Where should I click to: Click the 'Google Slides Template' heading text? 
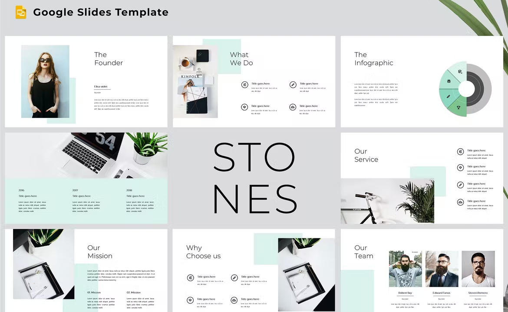coord(101,13)
